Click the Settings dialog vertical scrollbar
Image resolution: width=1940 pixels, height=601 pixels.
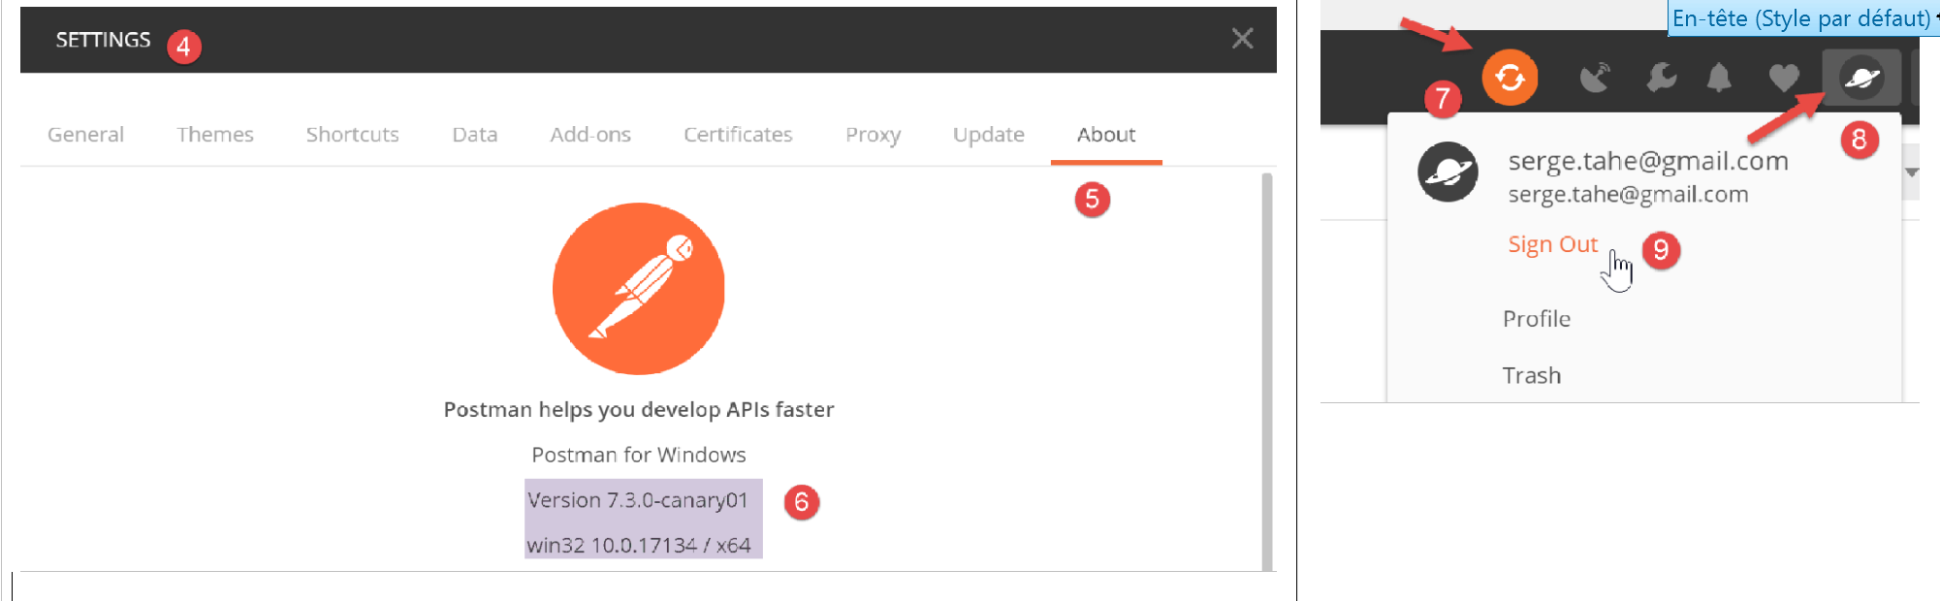[1266, 368]
